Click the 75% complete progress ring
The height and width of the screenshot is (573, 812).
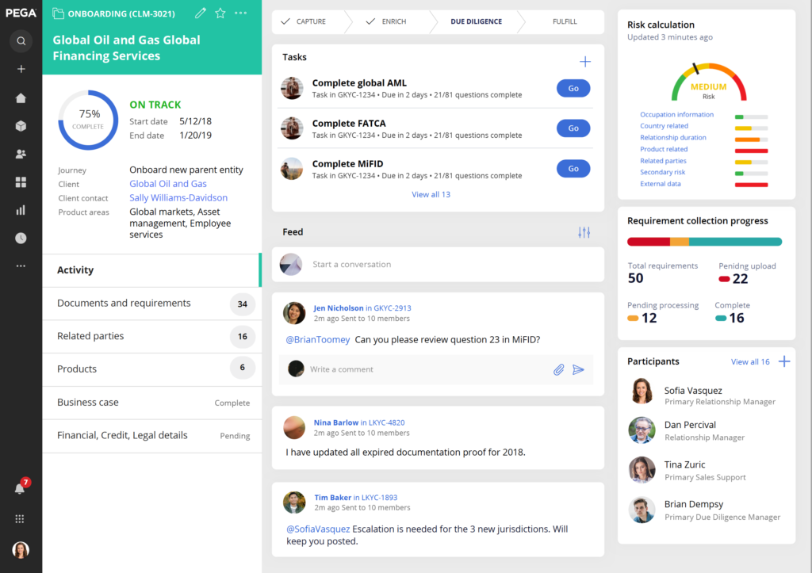(x=88, y=120)
